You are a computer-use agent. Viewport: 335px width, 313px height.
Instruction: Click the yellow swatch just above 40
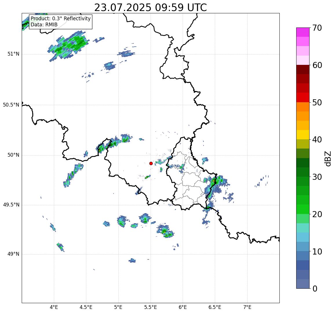(303, 135)
